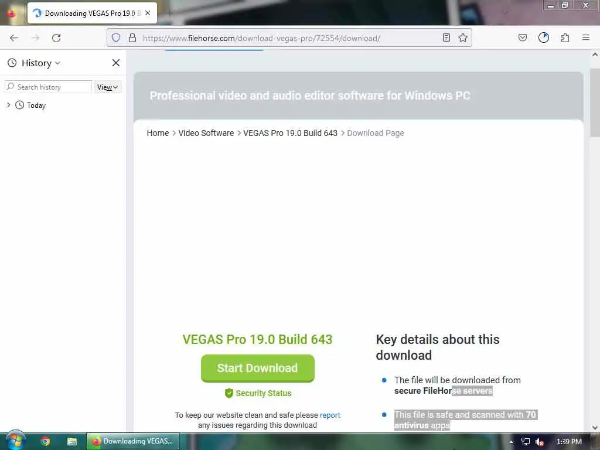Select the Downloading VEGAS Pro tab
600x450 pixels.
(92, 13)
